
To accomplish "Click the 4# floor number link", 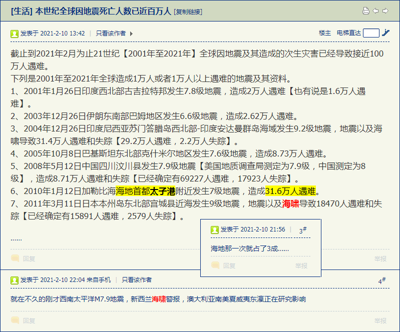I will click(382, 280).
